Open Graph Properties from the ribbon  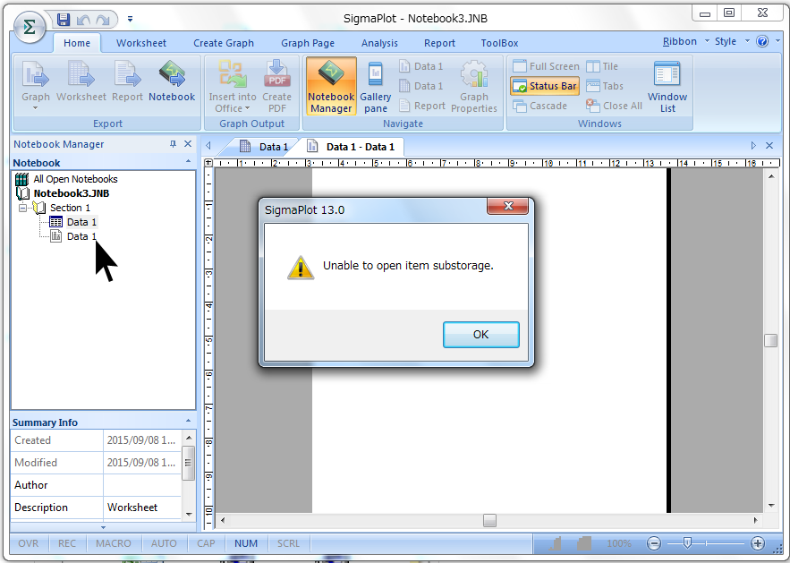point(474,86)
